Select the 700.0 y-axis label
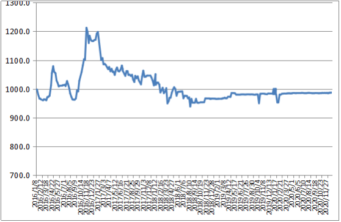The width and height of the screenshot is (341, 222). click(20, 176)
